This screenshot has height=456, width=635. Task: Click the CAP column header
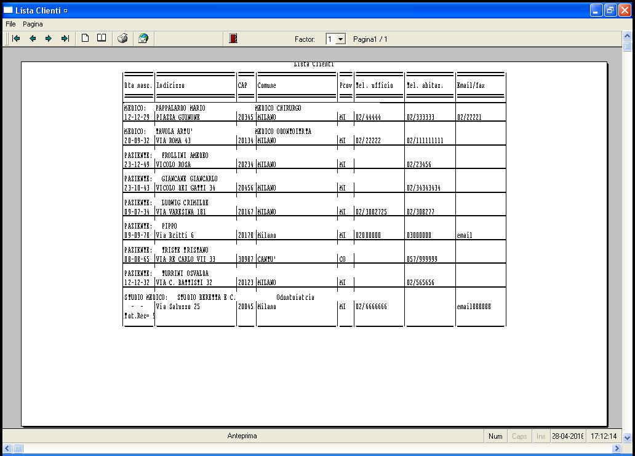(242, 85)
